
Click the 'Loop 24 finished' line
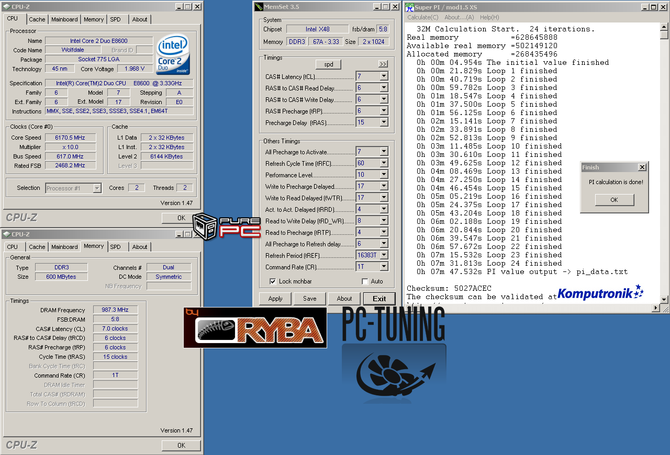[489, 263]
